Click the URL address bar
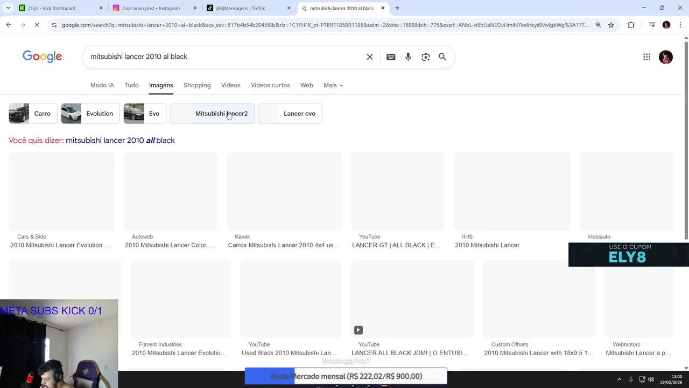 point(325,25)
